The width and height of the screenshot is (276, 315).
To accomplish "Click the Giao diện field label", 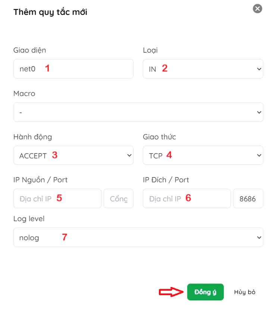I will tap(29, 50).
